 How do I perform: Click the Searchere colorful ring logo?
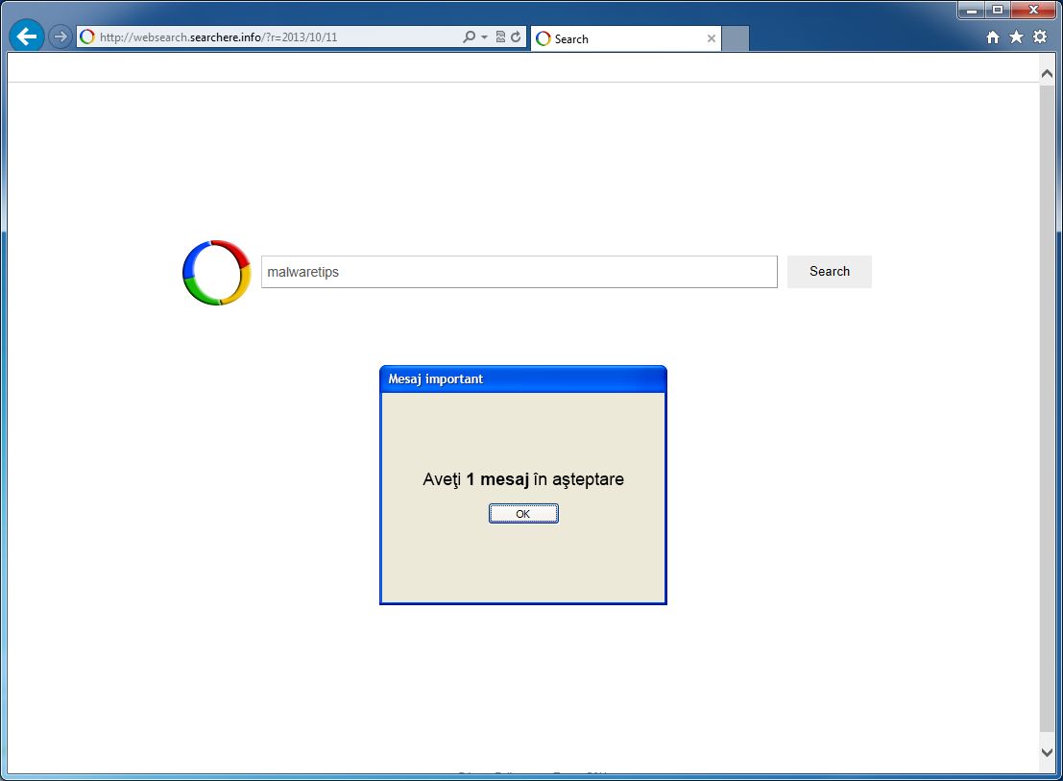point(215,272)
